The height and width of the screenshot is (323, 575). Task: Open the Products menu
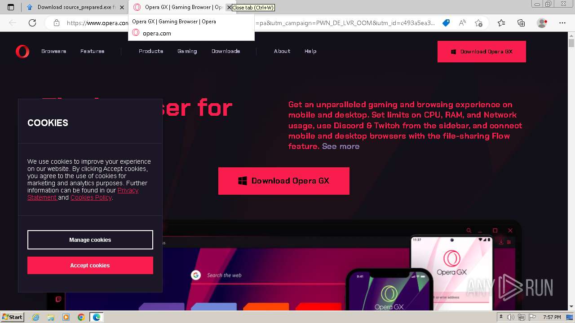(x=151, y=51)
